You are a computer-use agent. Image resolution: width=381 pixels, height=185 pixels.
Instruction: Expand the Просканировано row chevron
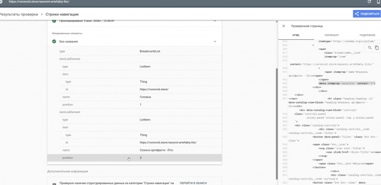coord(215,21)
